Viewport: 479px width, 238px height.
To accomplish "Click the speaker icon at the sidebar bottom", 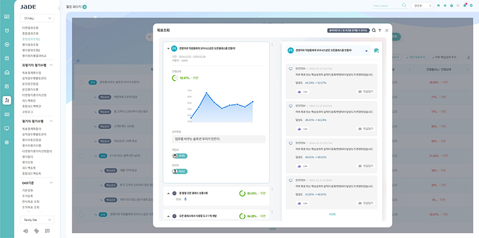I will (x=26, y=231).
